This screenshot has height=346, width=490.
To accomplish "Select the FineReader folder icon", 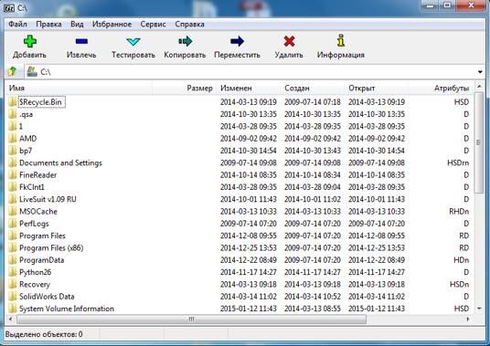I will 13,174.
